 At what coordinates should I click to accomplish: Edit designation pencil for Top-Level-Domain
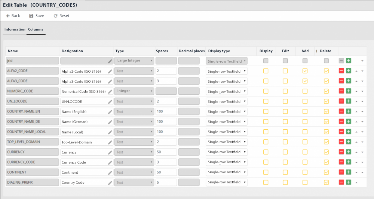pos(110,142)
